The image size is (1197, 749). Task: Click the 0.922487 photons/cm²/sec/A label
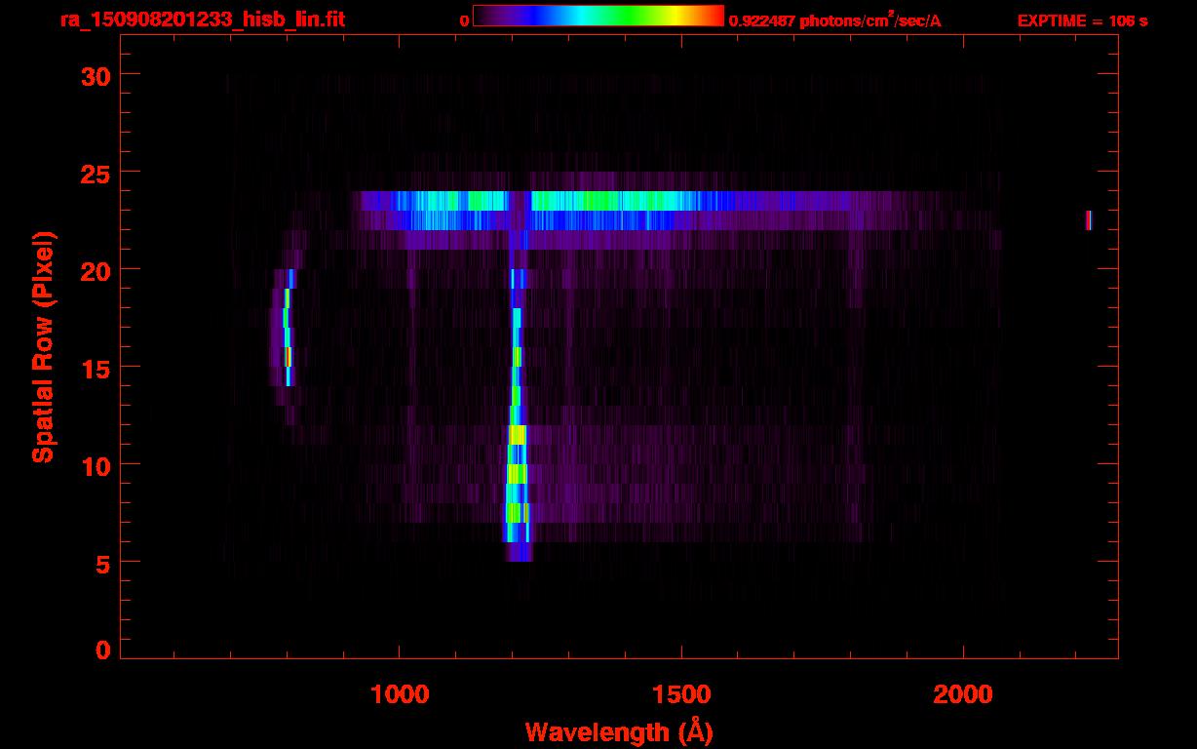pos(835,20)
